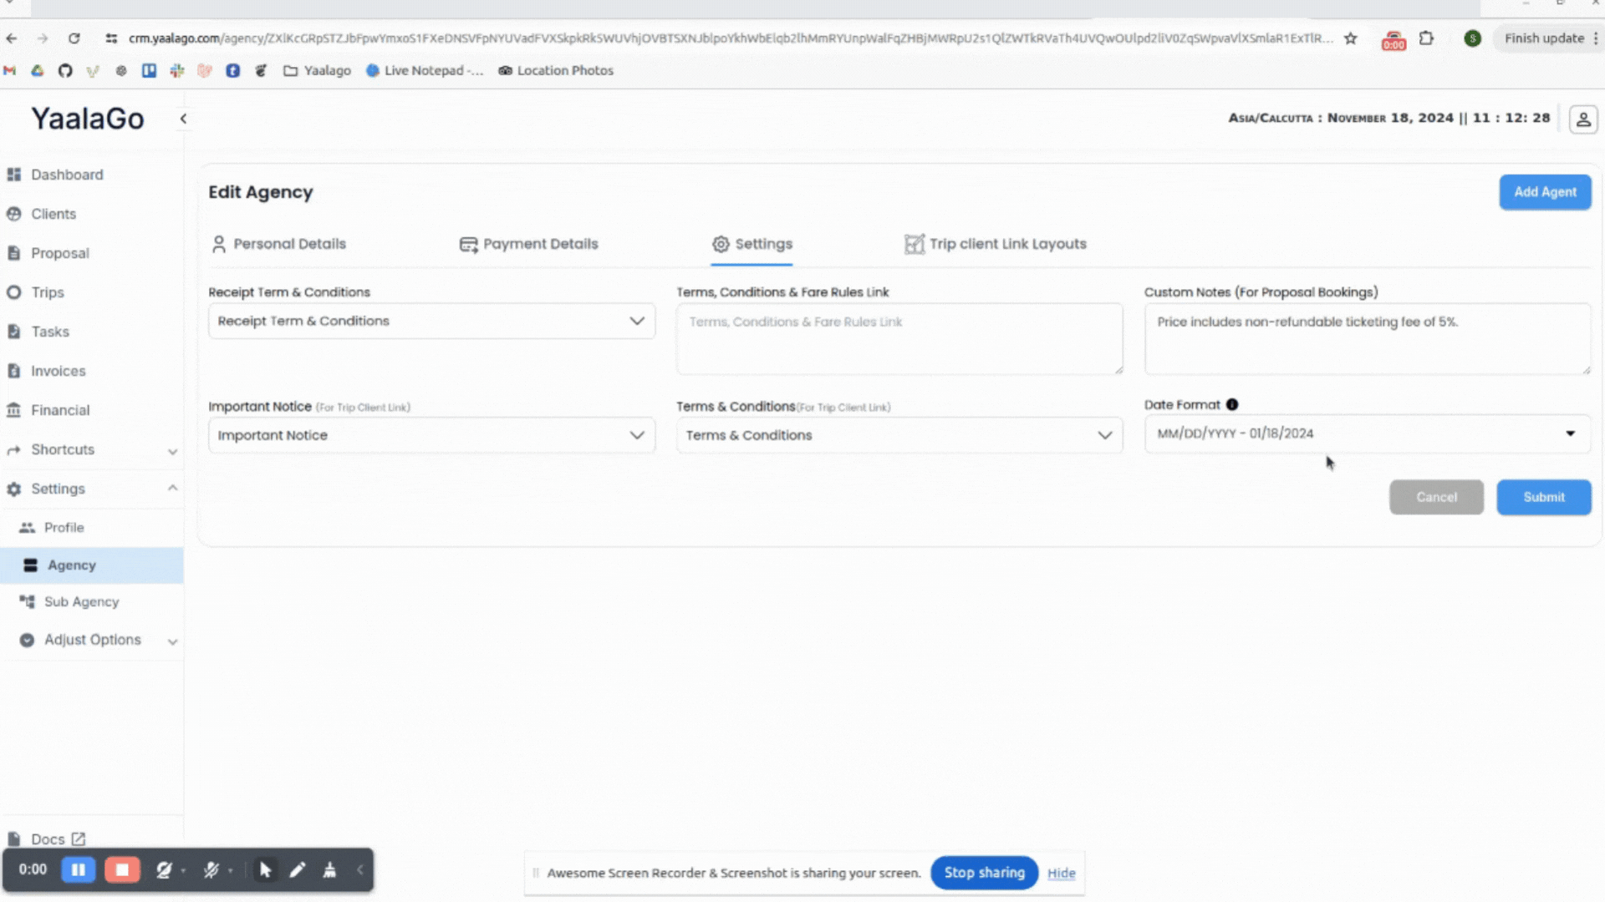This screenshot has height=902, width=1605.
Task: Click the YaalaGo logo
Action: point(88,119)
